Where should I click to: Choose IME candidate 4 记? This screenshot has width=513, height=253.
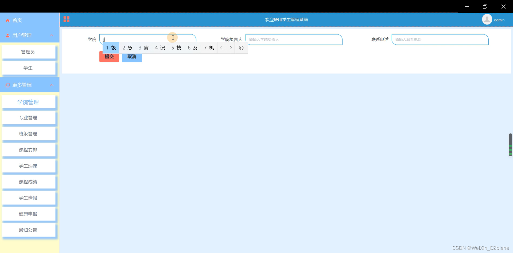(160, 48)
